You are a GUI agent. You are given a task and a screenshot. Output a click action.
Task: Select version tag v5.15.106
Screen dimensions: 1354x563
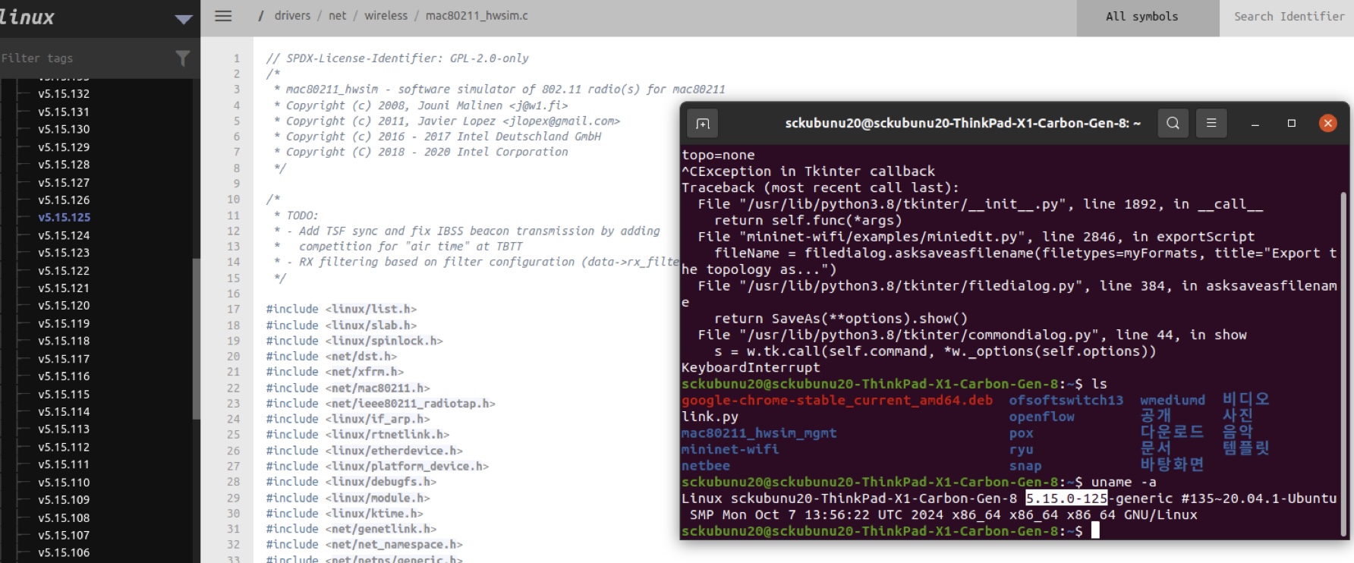click(x=64, y=552)
